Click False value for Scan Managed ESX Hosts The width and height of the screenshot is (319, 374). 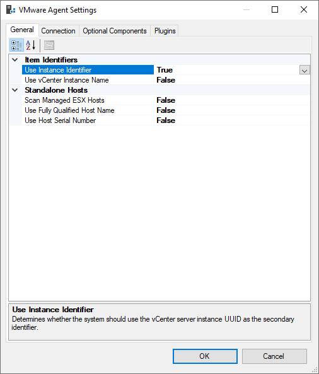(166, 100)
